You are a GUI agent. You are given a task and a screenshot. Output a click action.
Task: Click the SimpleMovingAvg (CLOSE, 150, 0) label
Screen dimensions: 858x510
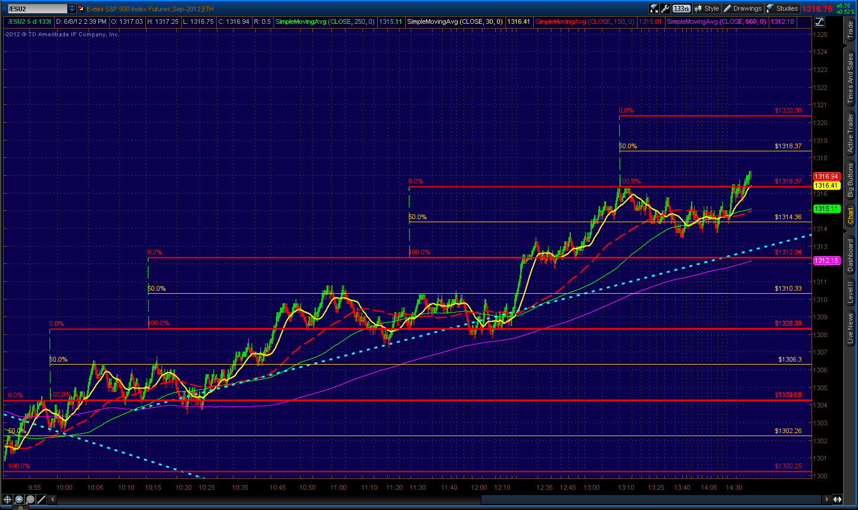[585, 21]
